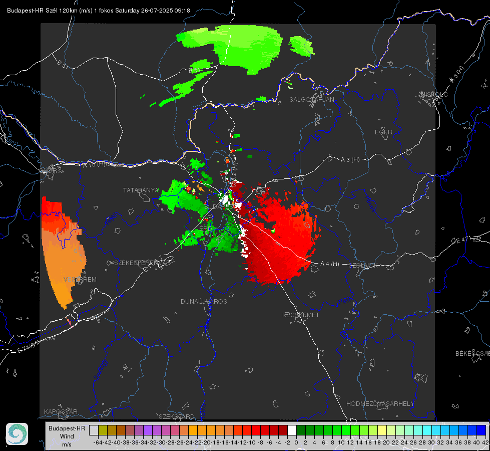490x451 pixels.
Task: Click the B 51 road label at upper left
Action: (x=63, y=64)
